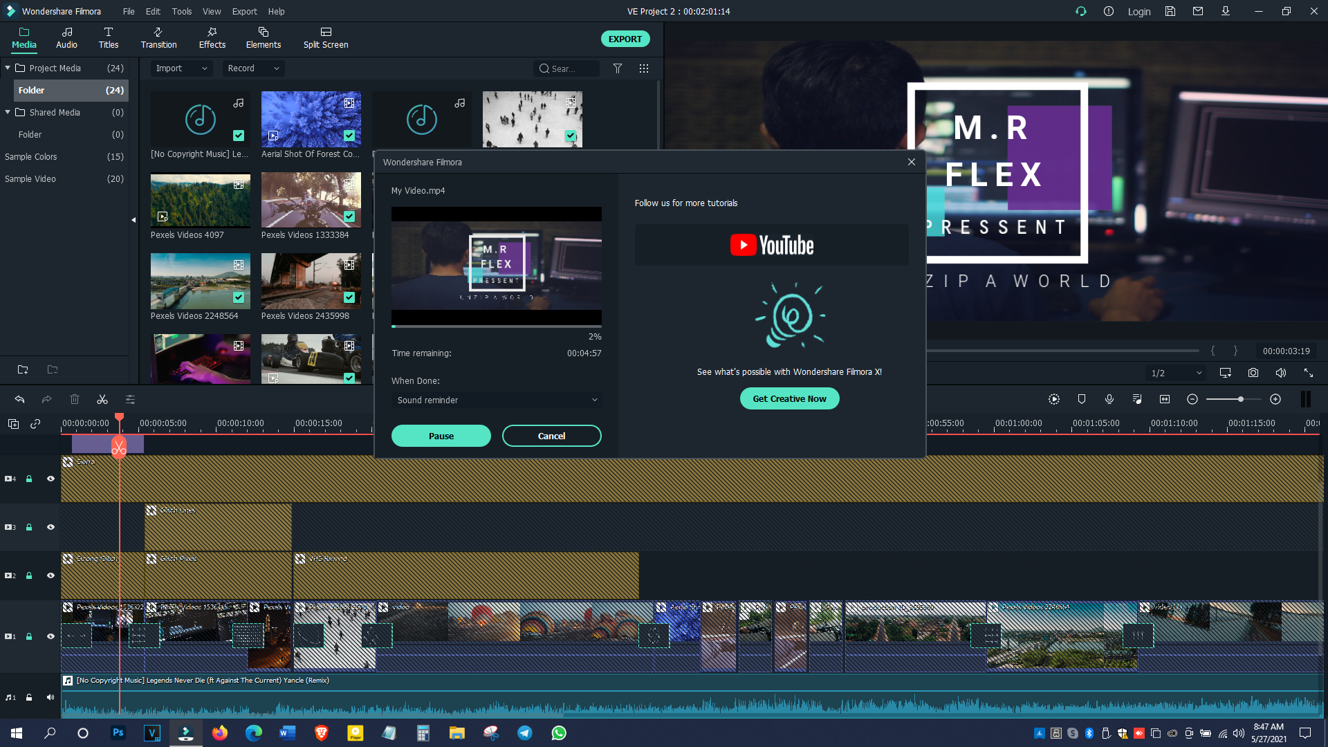Switch media panel to grid view icon
Viewport: 1328px width, 747px height.
[x=644, y=68]
